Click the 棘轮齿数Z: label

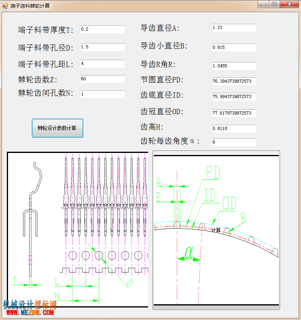click(37, 79)
